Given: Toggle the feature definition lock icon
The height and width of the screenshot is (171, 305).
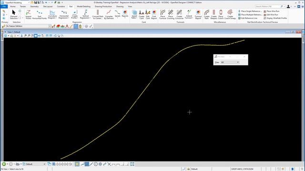Looking at the screenshot, I should 81,26.
